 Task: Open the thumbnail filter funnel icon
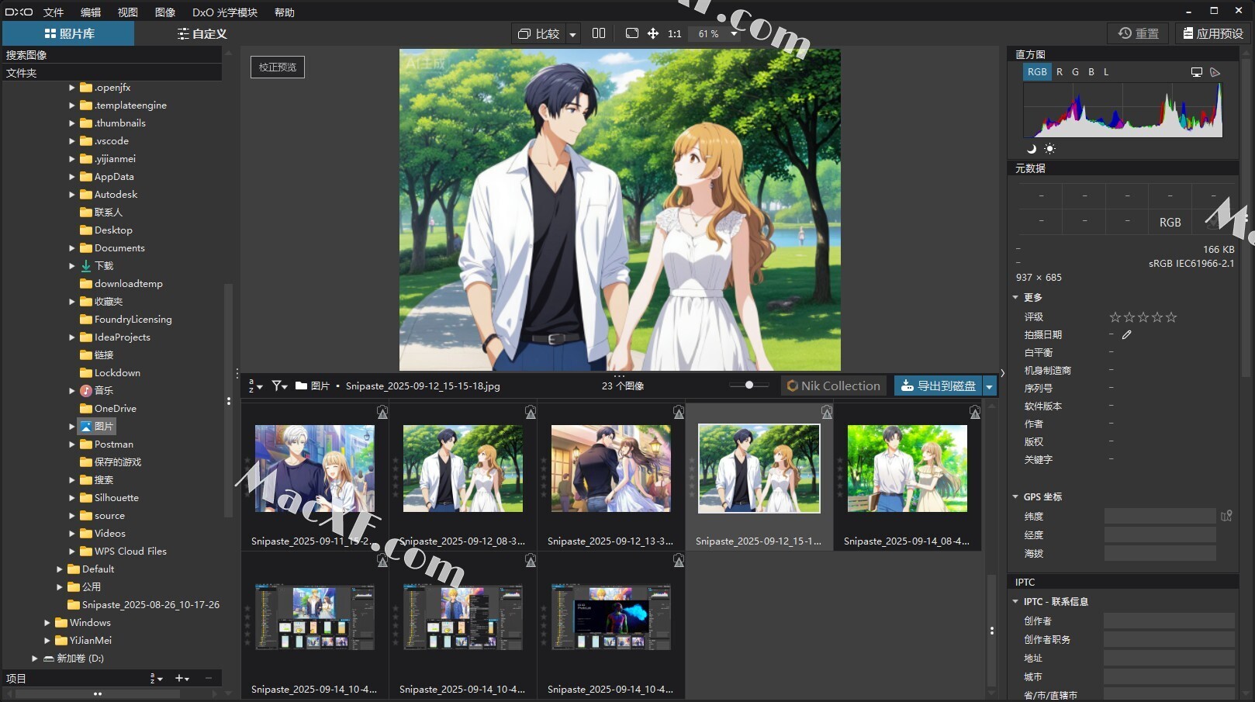279,386
